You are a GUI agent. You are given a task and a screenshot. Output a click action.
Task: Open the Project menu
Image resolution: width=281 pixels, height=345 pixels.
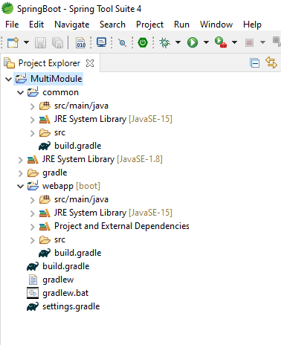149,25
